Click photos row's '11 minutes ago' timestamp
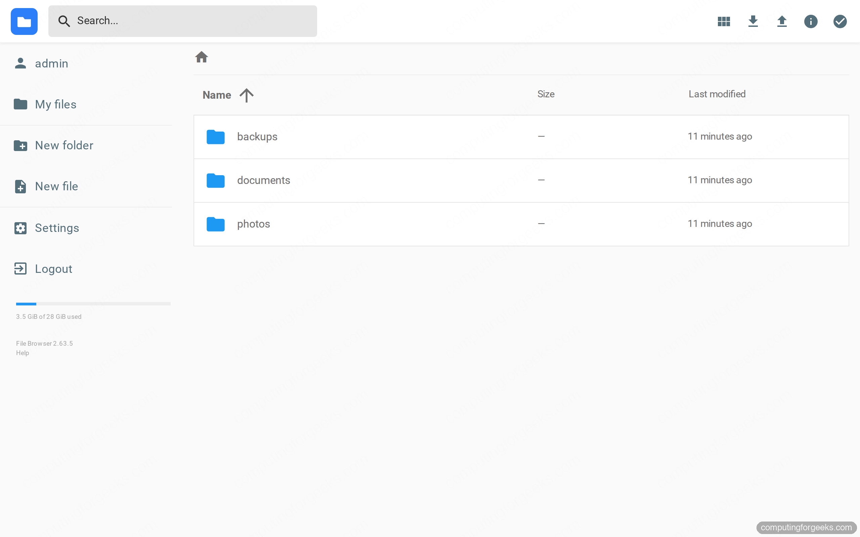The image size is (860, 537). click(x=720, y=224)
